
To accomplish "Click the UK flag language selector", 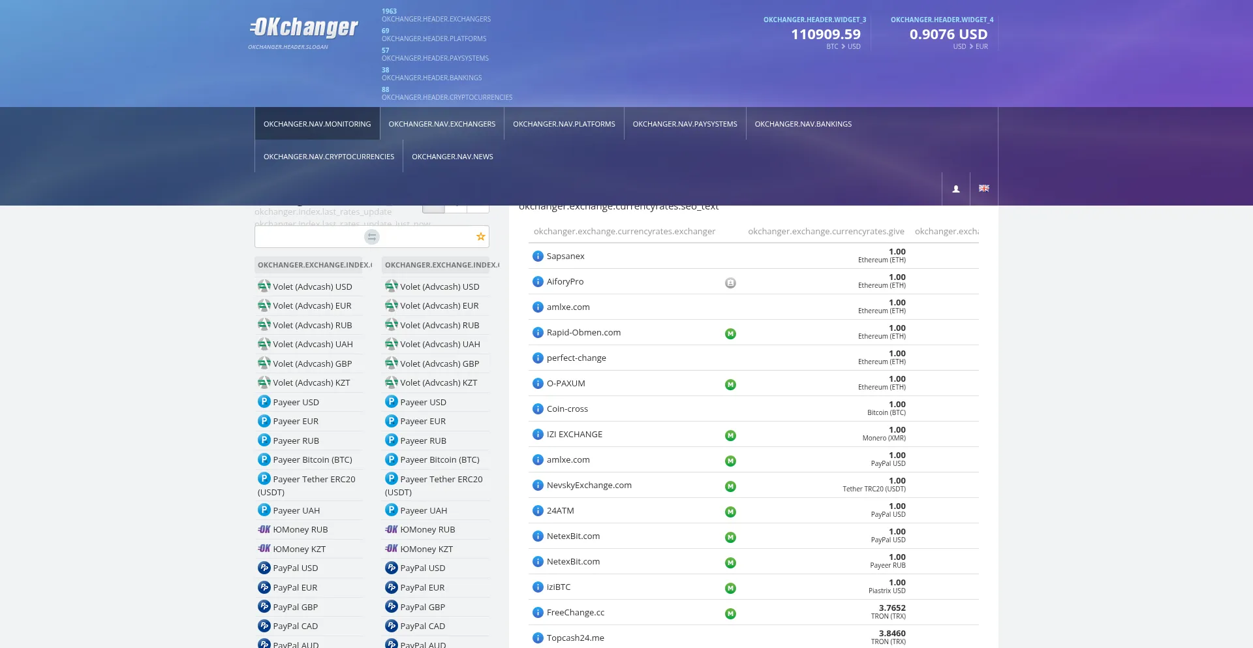I will point(984,189).
